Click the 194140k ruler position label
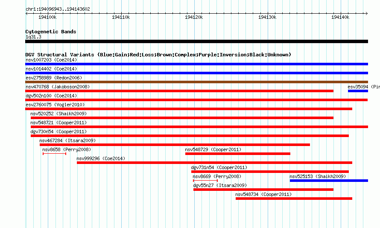 point(340,17)
